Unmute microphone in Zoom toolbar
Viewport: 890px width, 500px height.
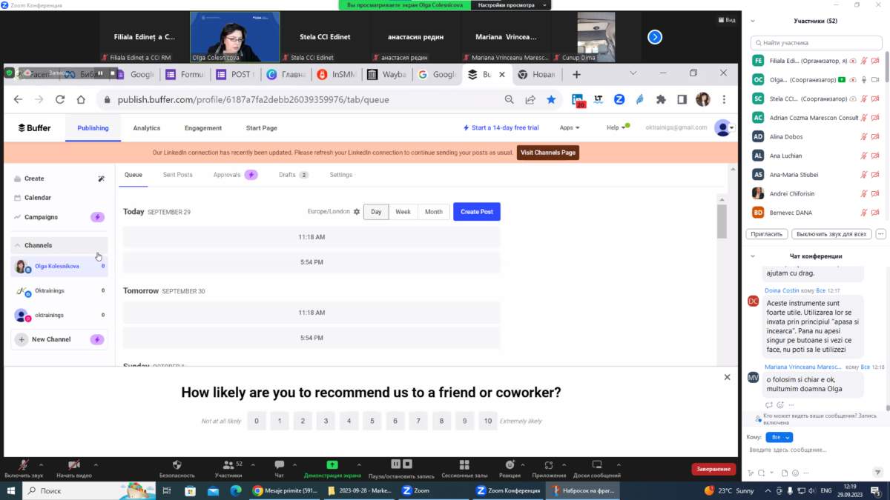click(24, 467)
